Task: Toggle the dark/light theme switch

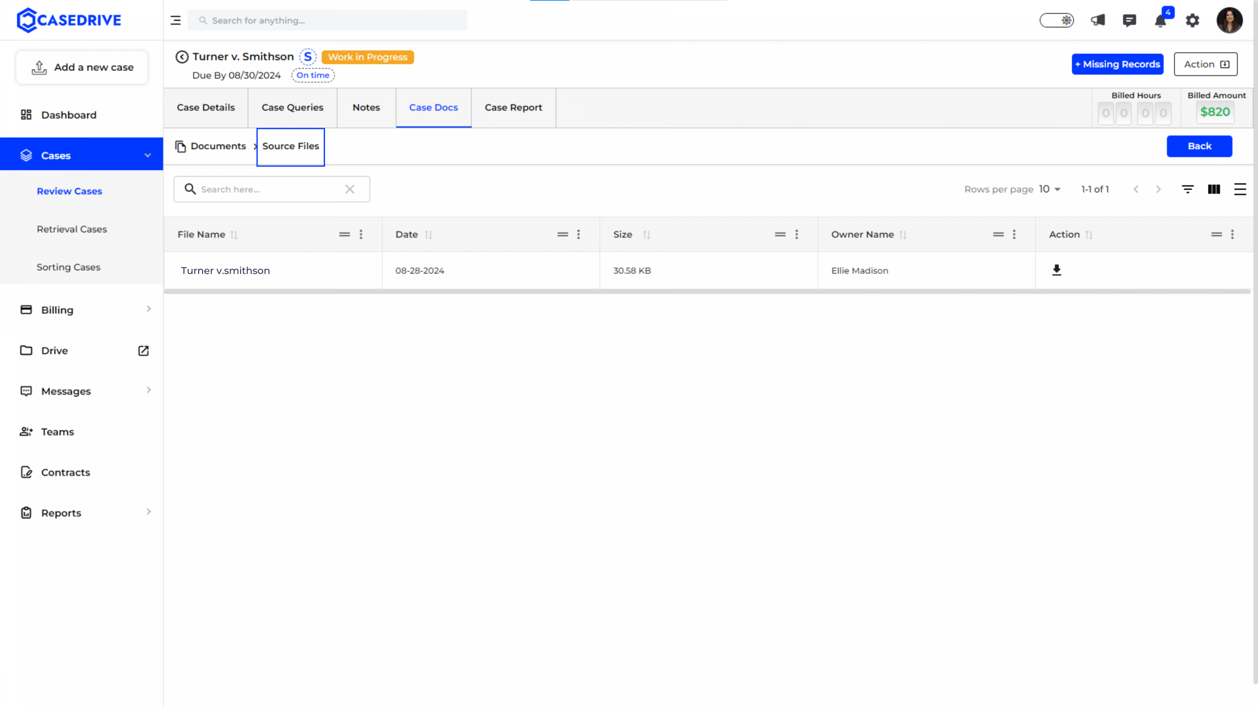Action: 1056,21
